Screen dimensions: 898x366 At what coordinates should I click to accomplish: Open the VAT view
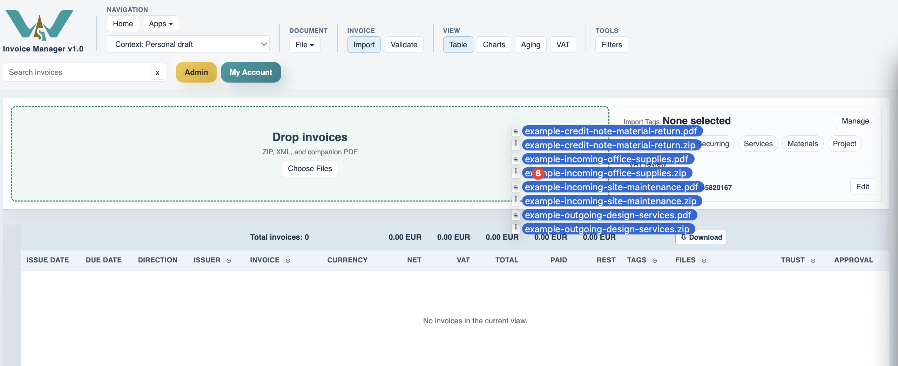563,45
